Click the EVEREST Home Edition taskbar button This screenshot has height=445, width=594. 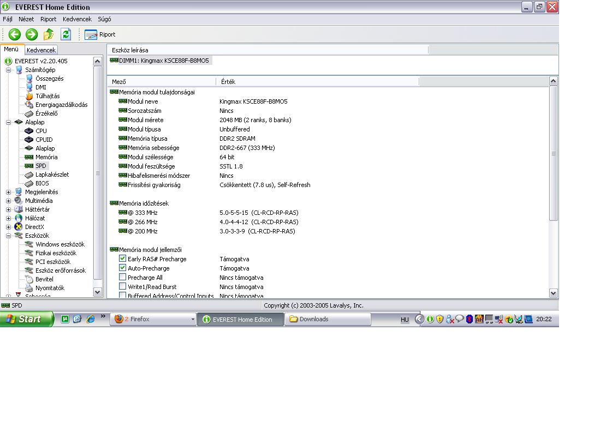point(240,320)
